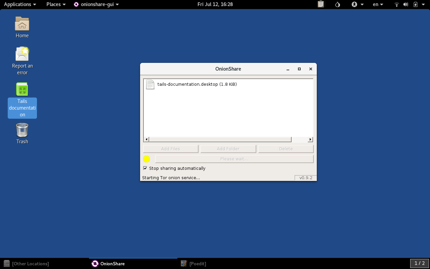Click the yellow server status indicator
Image resolution: width=430 pixels, height=269 pixels.
[x=146, y=159]
